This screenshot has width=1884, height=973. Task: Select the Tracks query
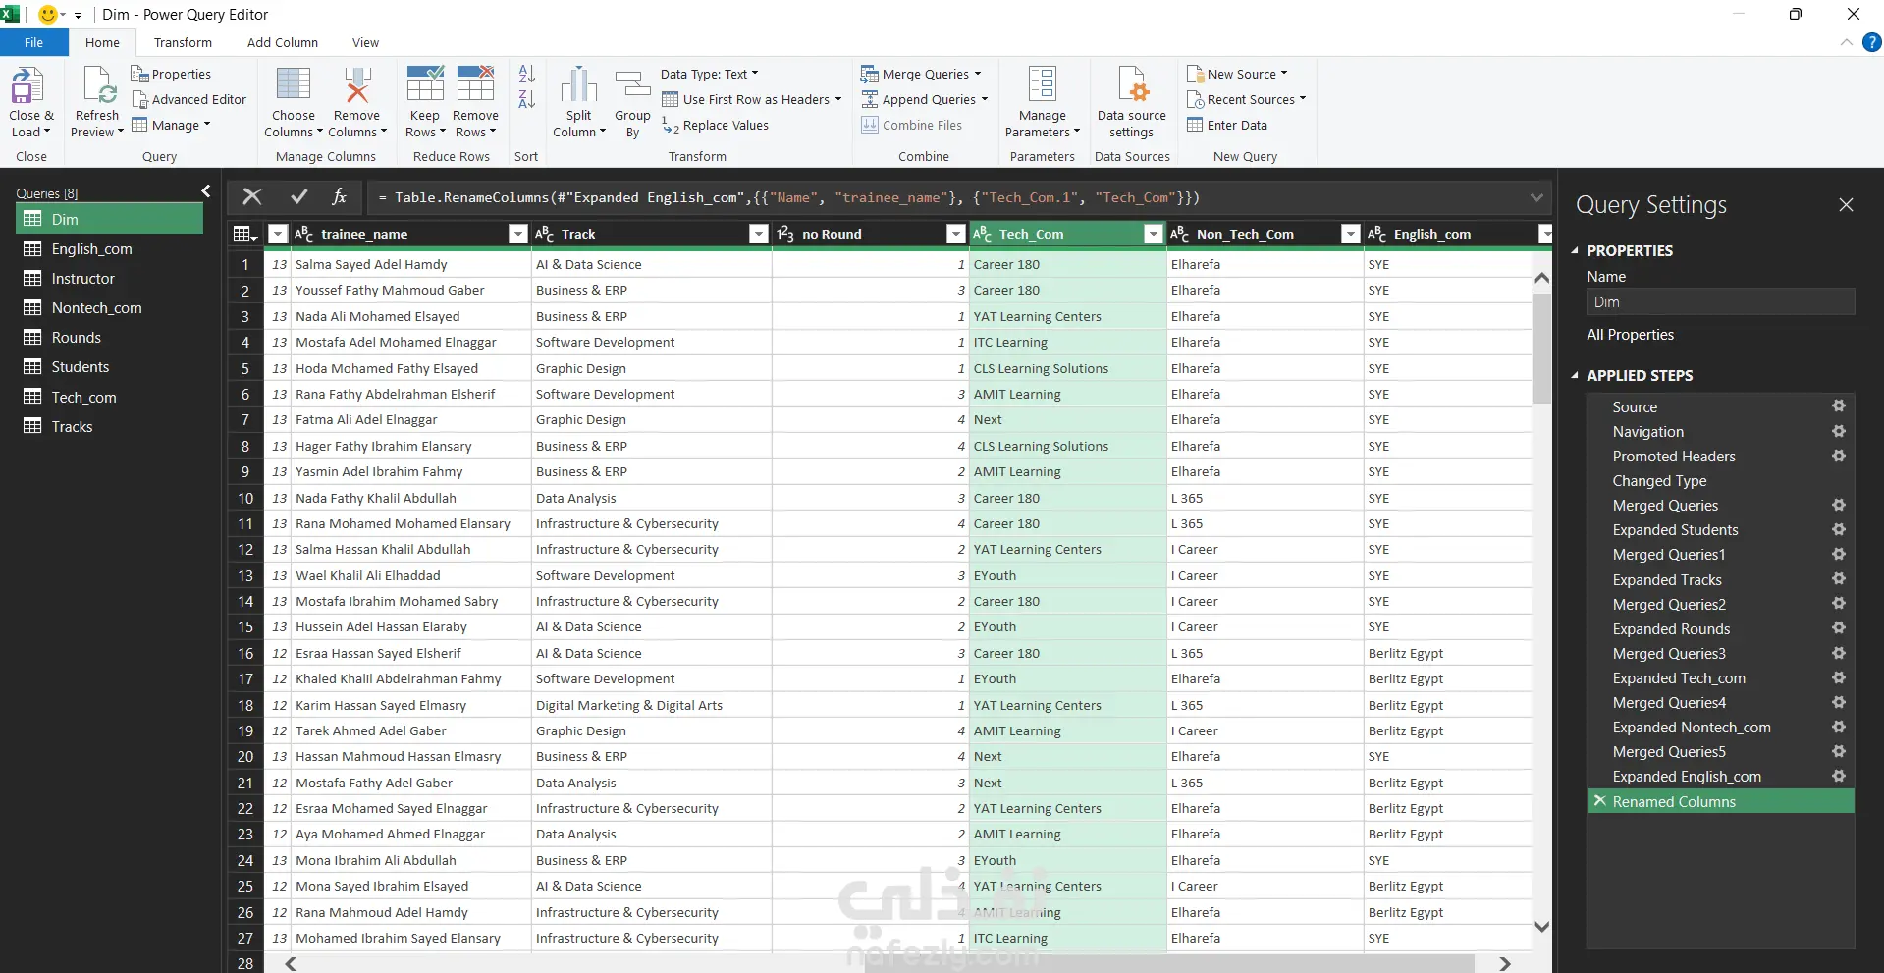[110, 426]
